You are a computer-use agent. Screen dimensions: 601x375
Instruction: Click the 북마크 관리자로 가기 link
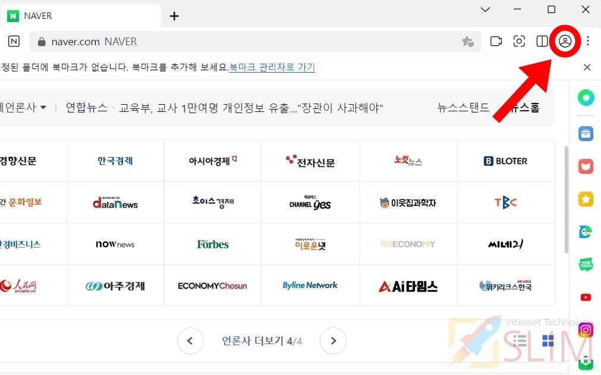click(272, 67)
